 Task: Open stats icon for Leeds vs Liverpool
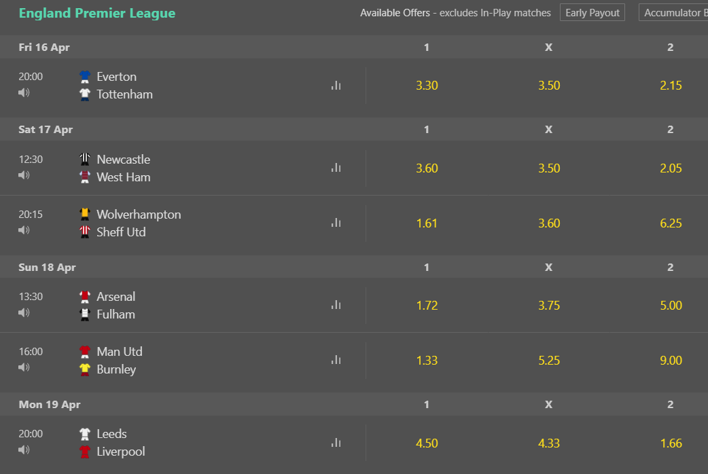pos(336,443)
